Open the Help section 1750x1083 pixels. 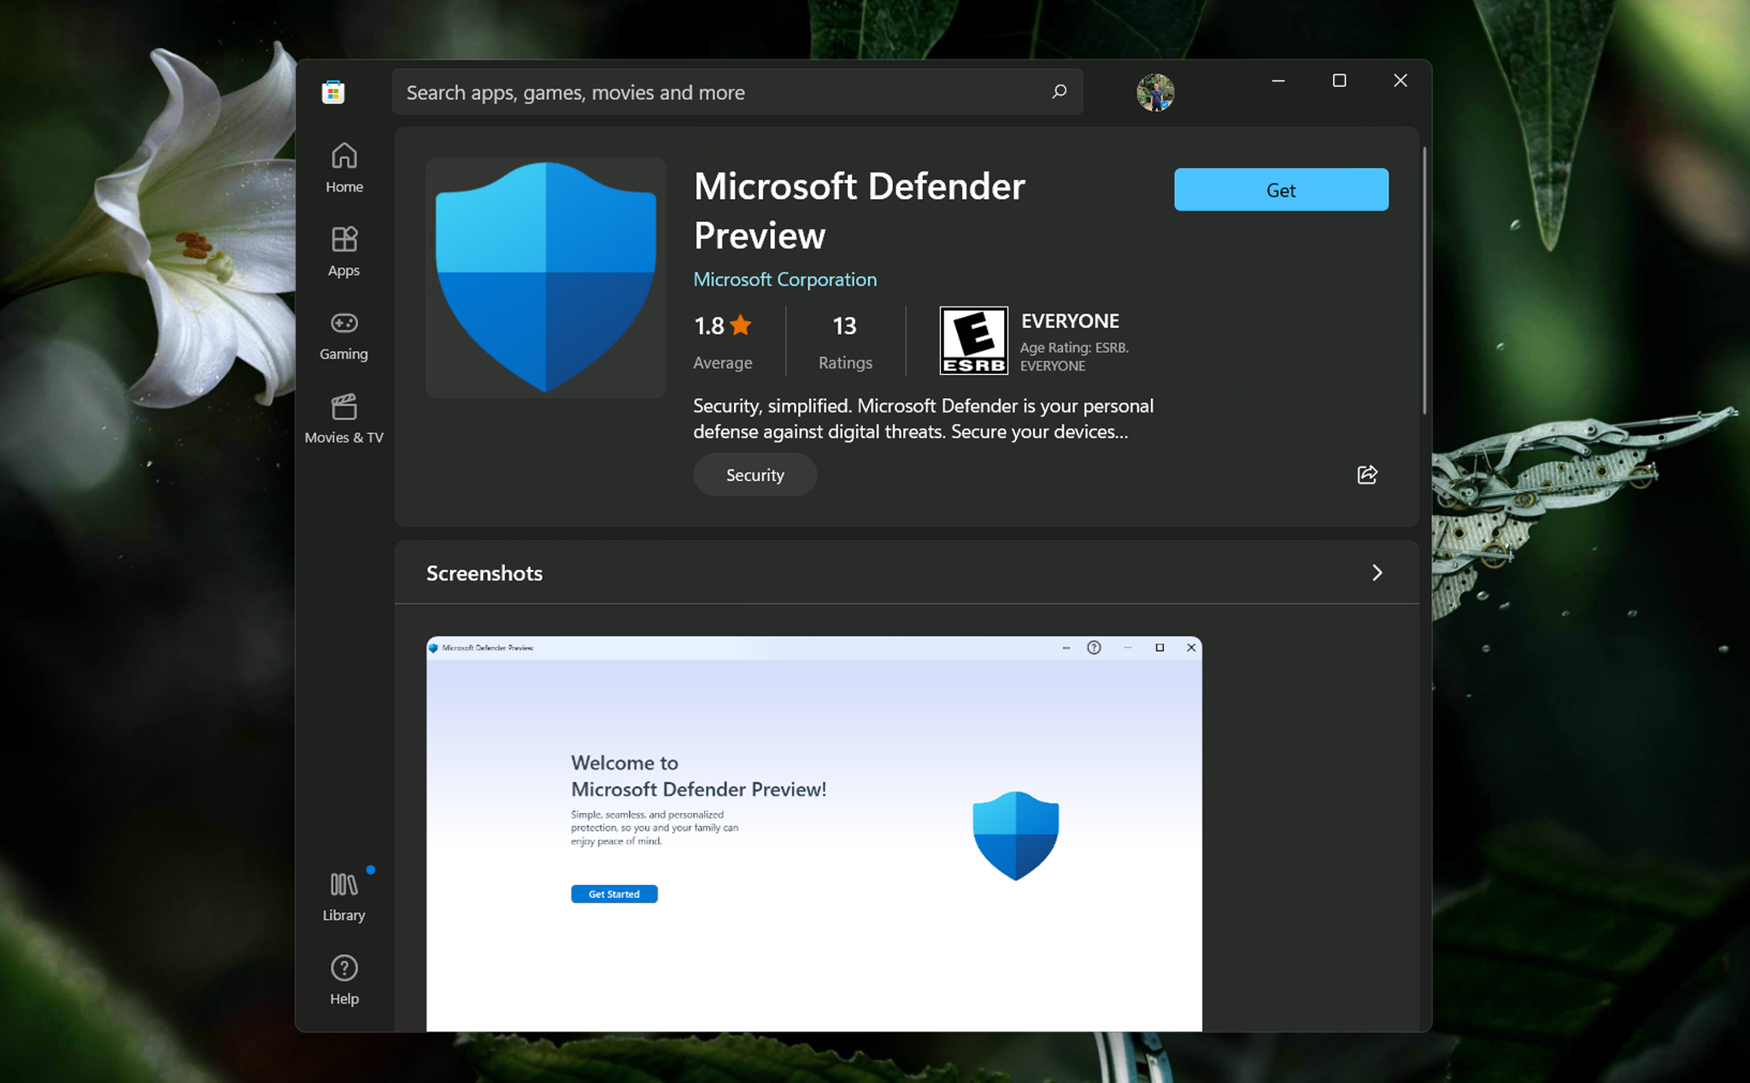[x=344, y=978]
